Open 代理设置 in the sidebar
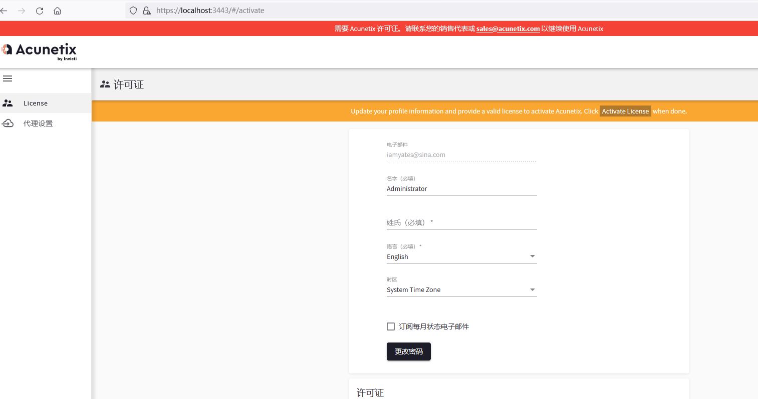Screen dimensions: 758x399 [x=38, y=123]
